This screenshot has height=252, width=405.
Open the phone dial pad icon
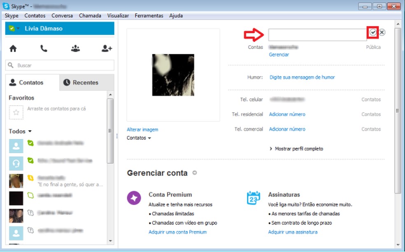click(x=44, y=49)
